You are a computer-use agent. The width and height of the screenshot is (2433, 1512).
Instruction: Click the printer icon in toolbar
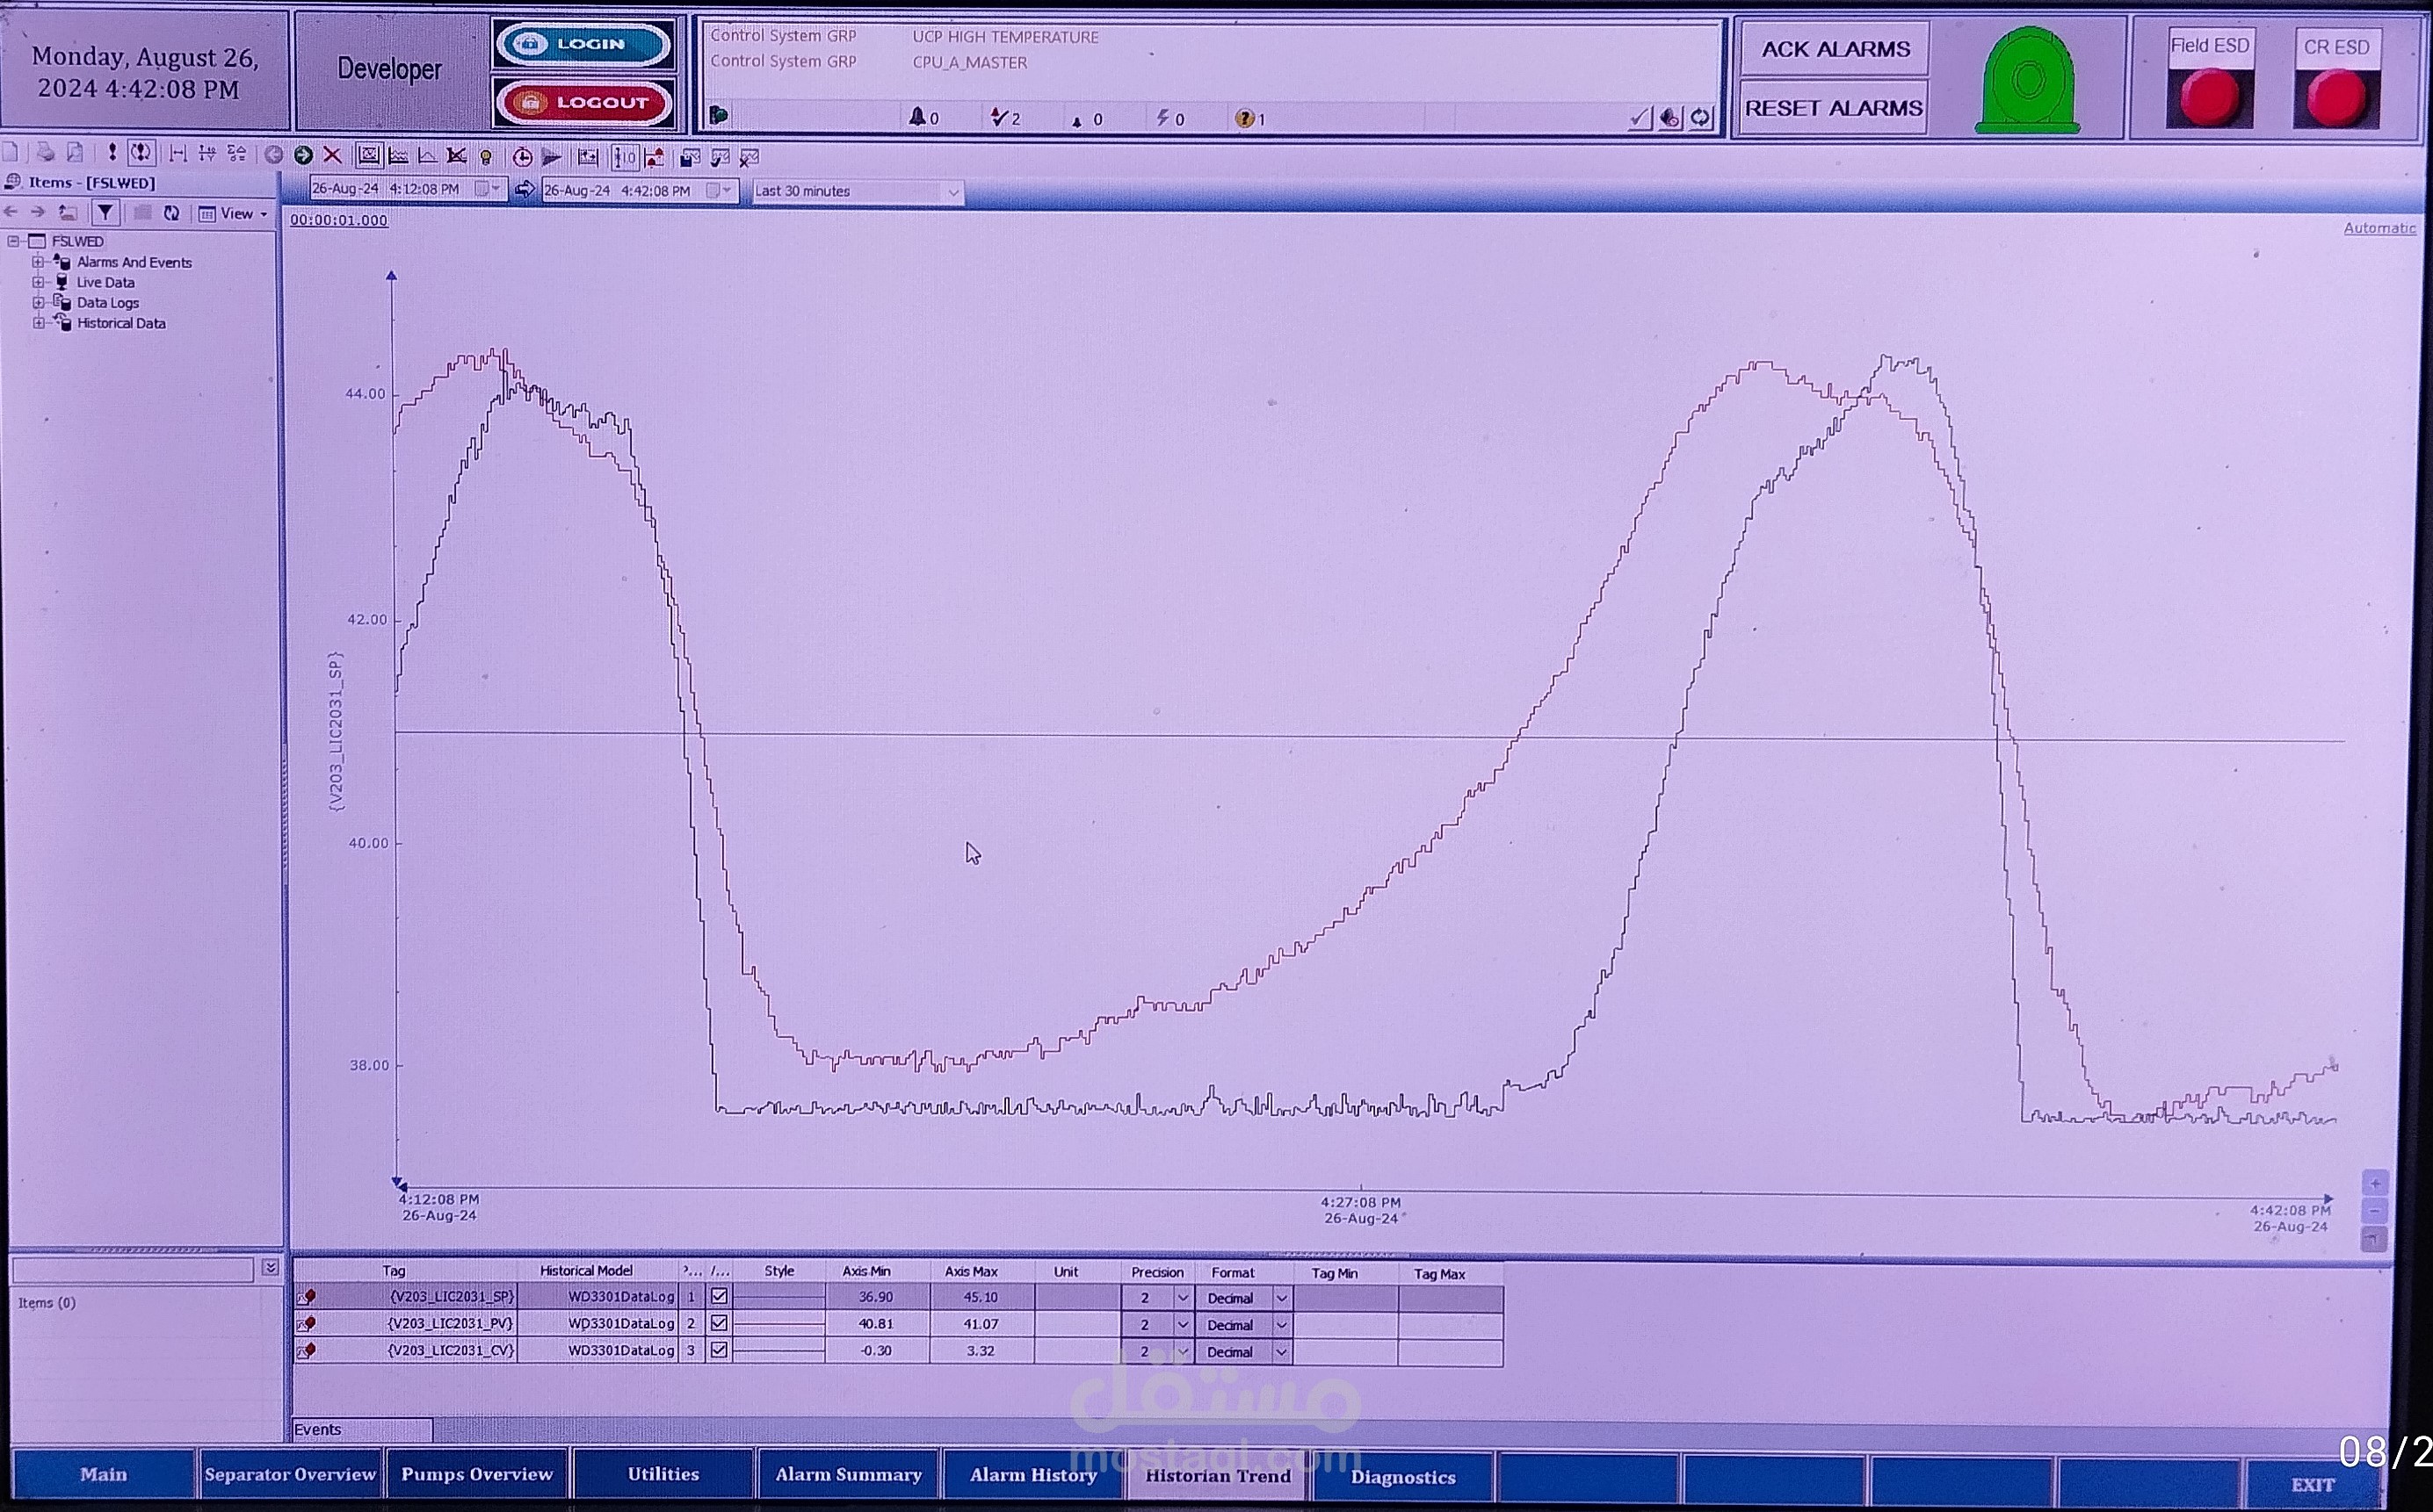pyautogui.click(x=45, y=153)
